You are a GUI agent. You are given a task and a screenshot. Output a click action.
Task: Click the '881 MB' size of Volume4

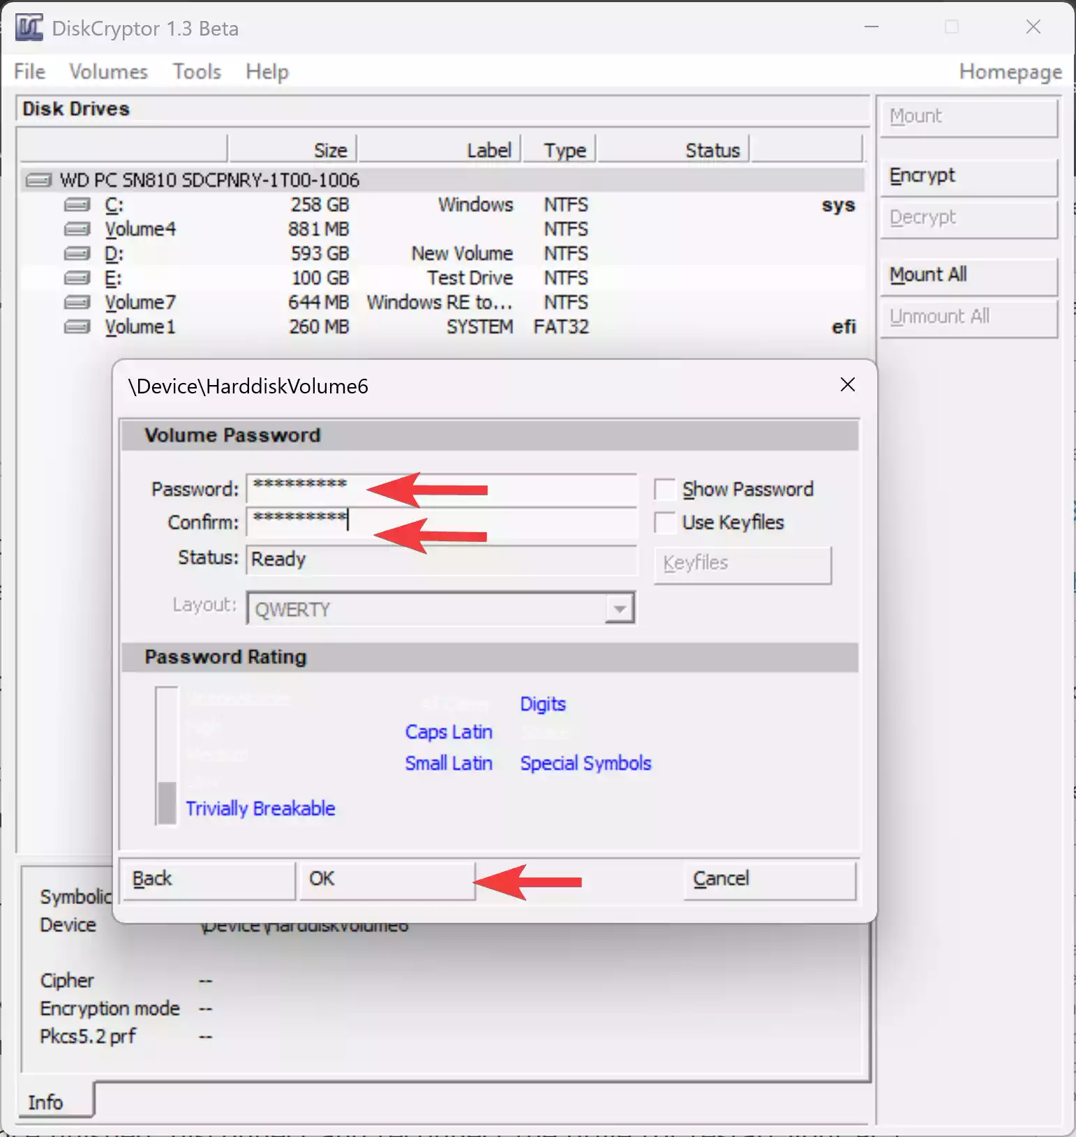point(318,229)
